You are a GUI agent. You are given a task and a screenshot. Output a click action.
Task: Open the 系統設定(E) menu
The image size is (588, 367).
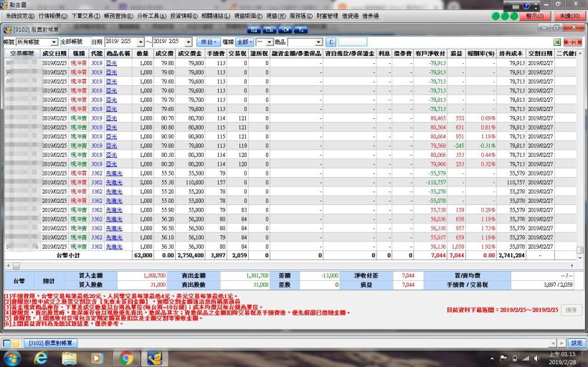point(20,16)
